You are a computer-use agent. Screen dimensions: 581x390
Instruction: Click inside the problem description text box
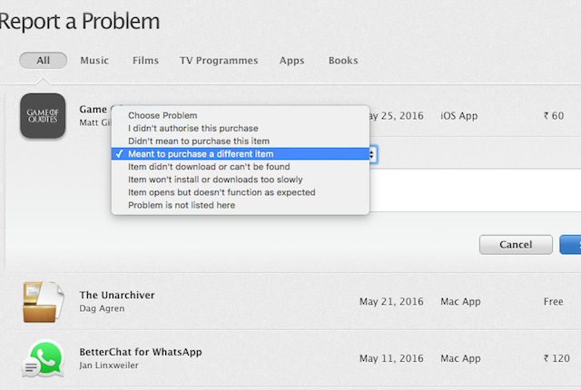pyautogui.click(x=475, y=190)
